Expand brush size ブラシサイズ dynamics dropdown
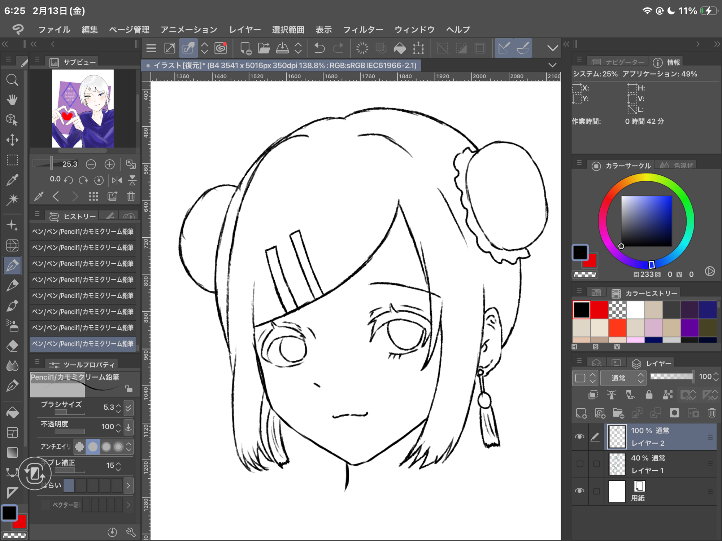Screen dimensions: 722x541 pyautogui.click(x=129, y=408)
